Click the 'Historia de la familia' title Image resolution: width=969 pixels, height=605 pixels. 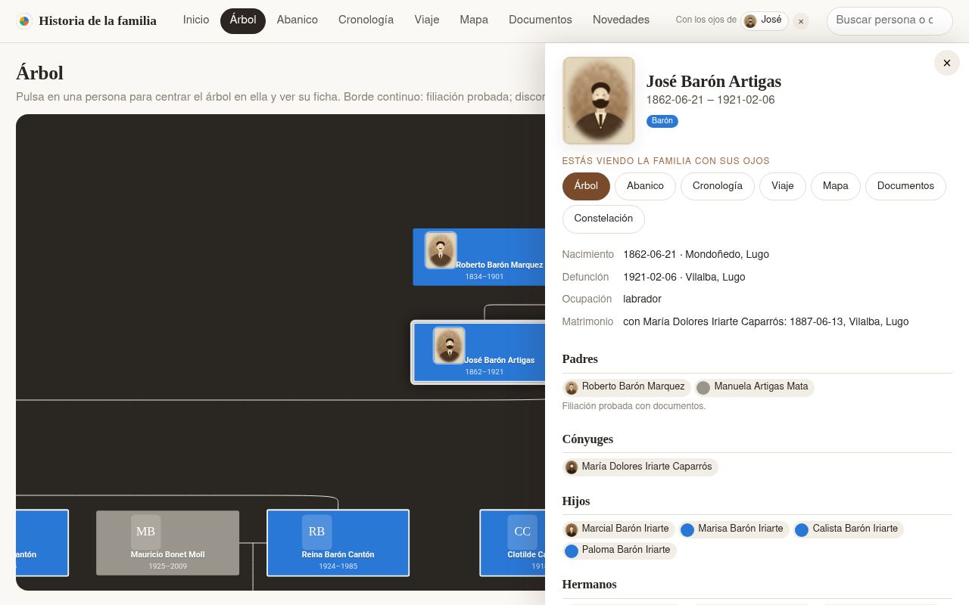pos(98,21)
